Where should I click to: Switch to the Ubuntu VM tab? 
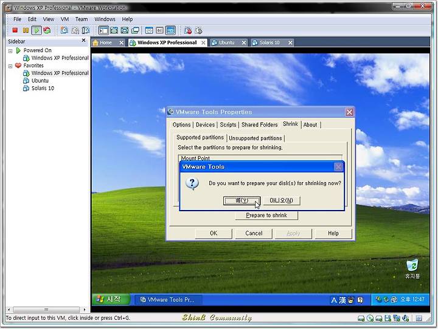[x=226, y=42]
